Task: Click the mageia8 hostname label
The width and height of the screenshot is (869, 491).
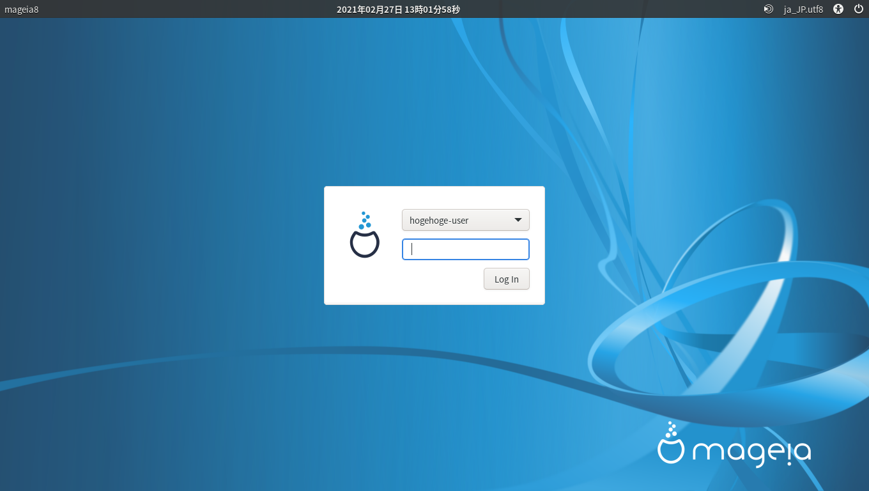Action: pyautogui.click(x=22, y=9)
